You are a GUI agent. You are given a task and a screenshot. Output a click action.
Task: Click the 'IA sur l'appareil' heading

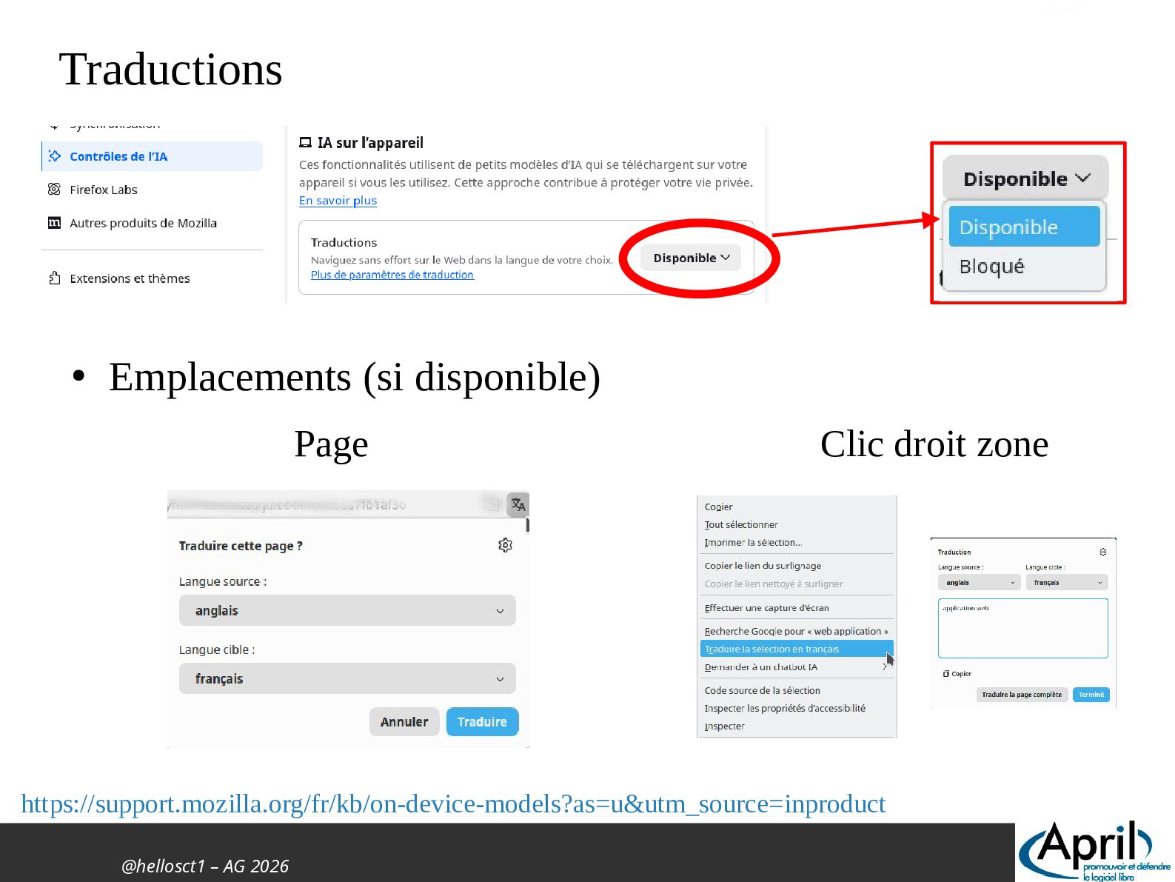[370, 143]
